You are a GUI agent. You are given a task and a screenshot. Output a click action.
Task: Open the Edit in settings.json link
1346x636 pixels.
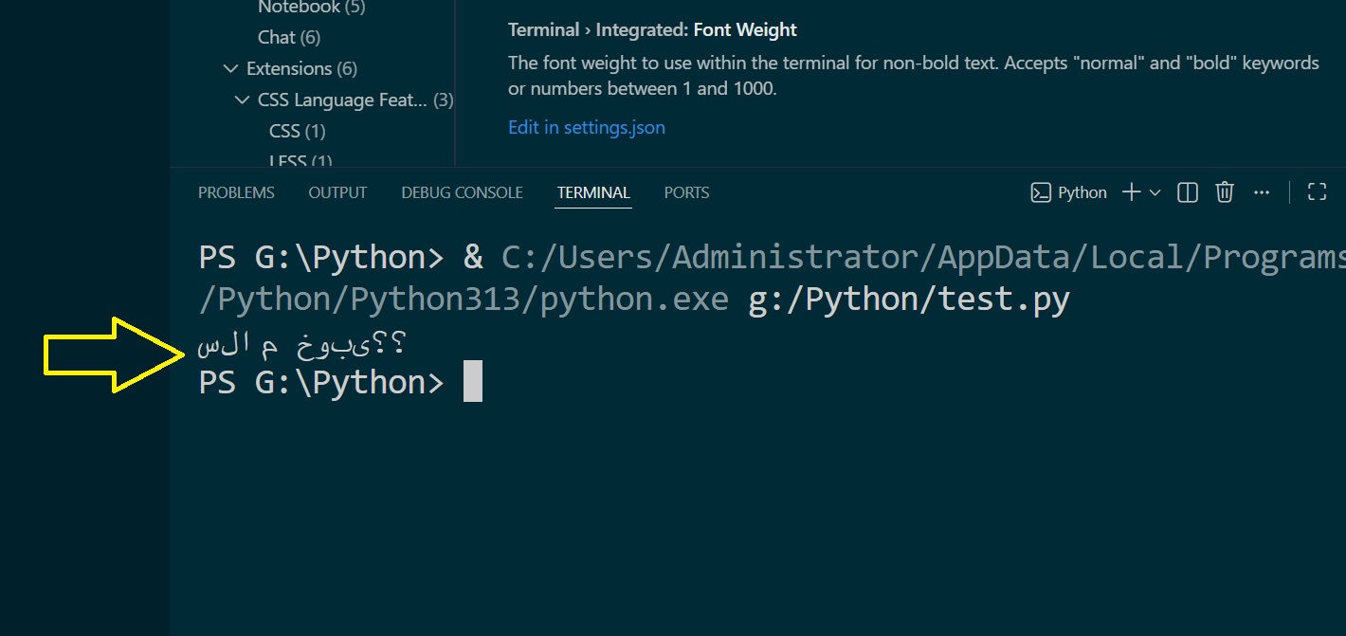[586, 127]
